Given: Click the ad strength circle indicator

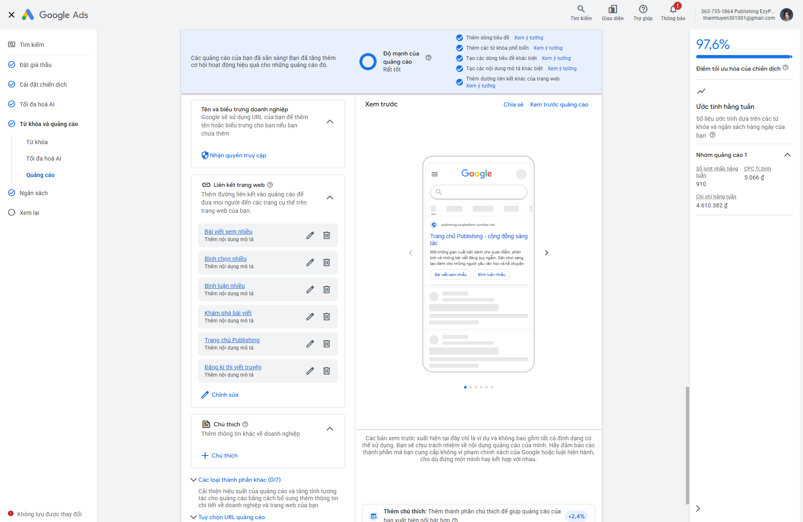Looking at the screenshot, I should (x=368, y=62).
